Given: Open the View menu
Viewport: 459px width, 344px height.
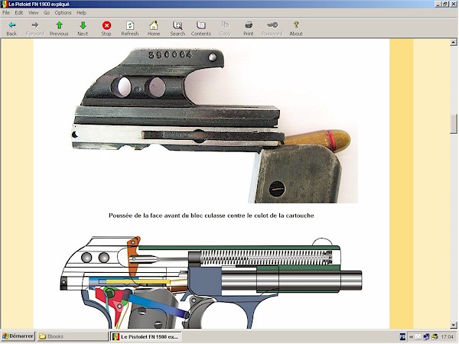Looking at the screenshot, I should 34,12.
